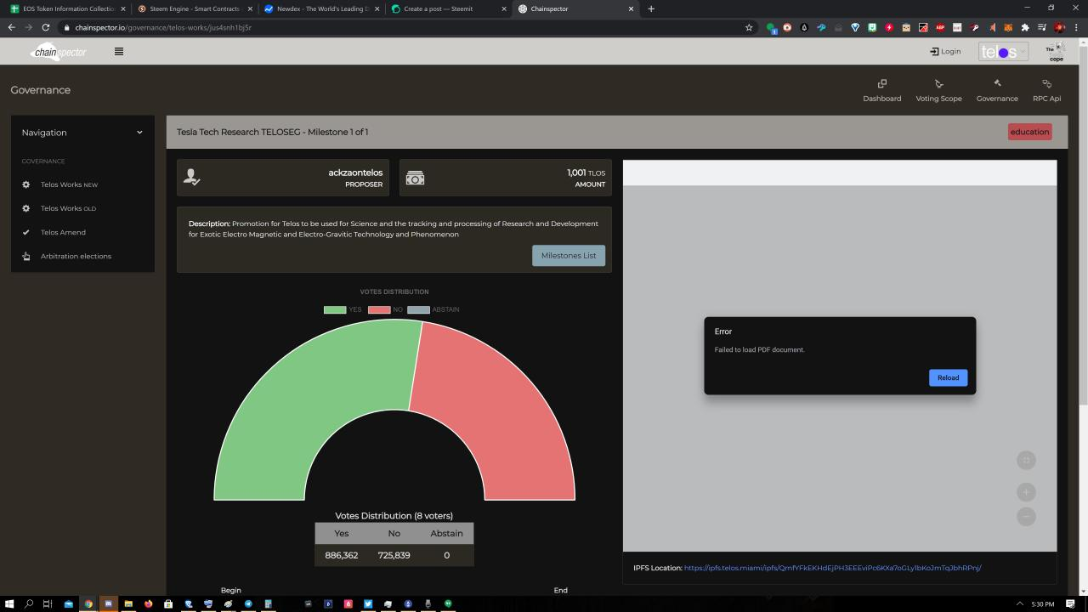Toggle the YES legend swatch
1088x612 pixels.
tap(335, 309)
